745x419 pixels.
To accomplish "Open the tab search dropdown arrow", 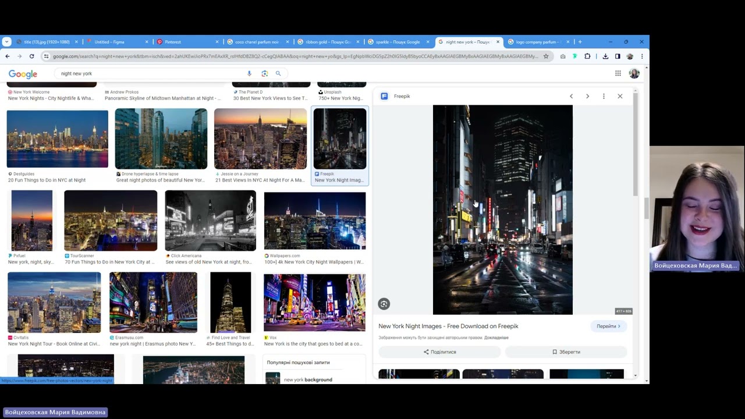I will tap(6, 42).
